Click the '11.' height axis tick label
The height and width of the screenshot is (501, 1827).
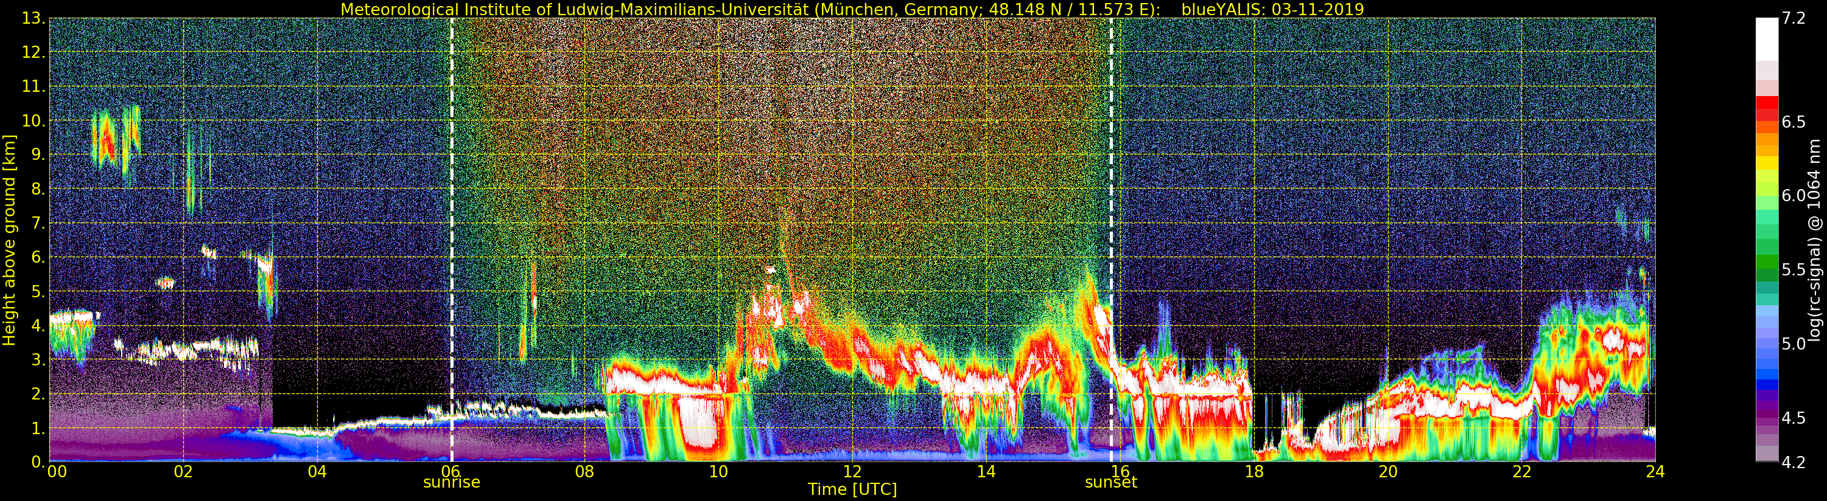coord(33,86)
